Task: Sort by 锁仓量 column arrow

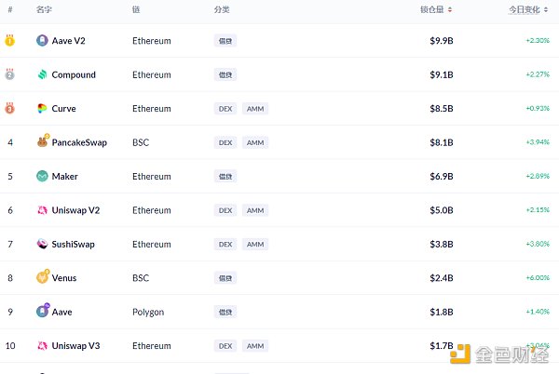Action: tap(450, 10)
